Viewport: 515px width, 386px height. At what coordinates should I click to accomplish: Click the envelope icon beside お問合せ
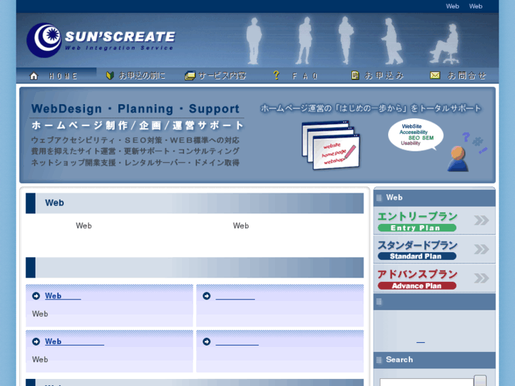pyautogui.click(x=435, y=76)
